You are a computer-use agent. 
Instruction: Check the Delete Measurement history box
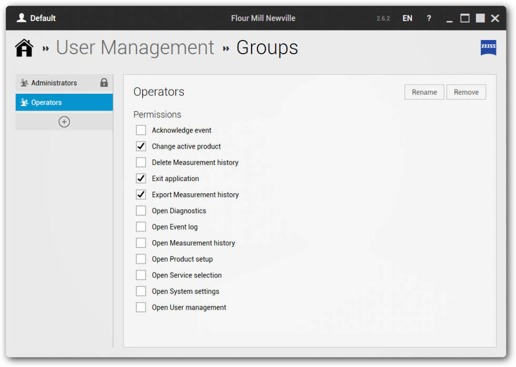(x=141, y=162)
